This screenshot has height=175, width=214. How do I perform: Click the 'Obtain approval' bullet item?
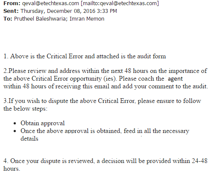click(x=43, y=123)
